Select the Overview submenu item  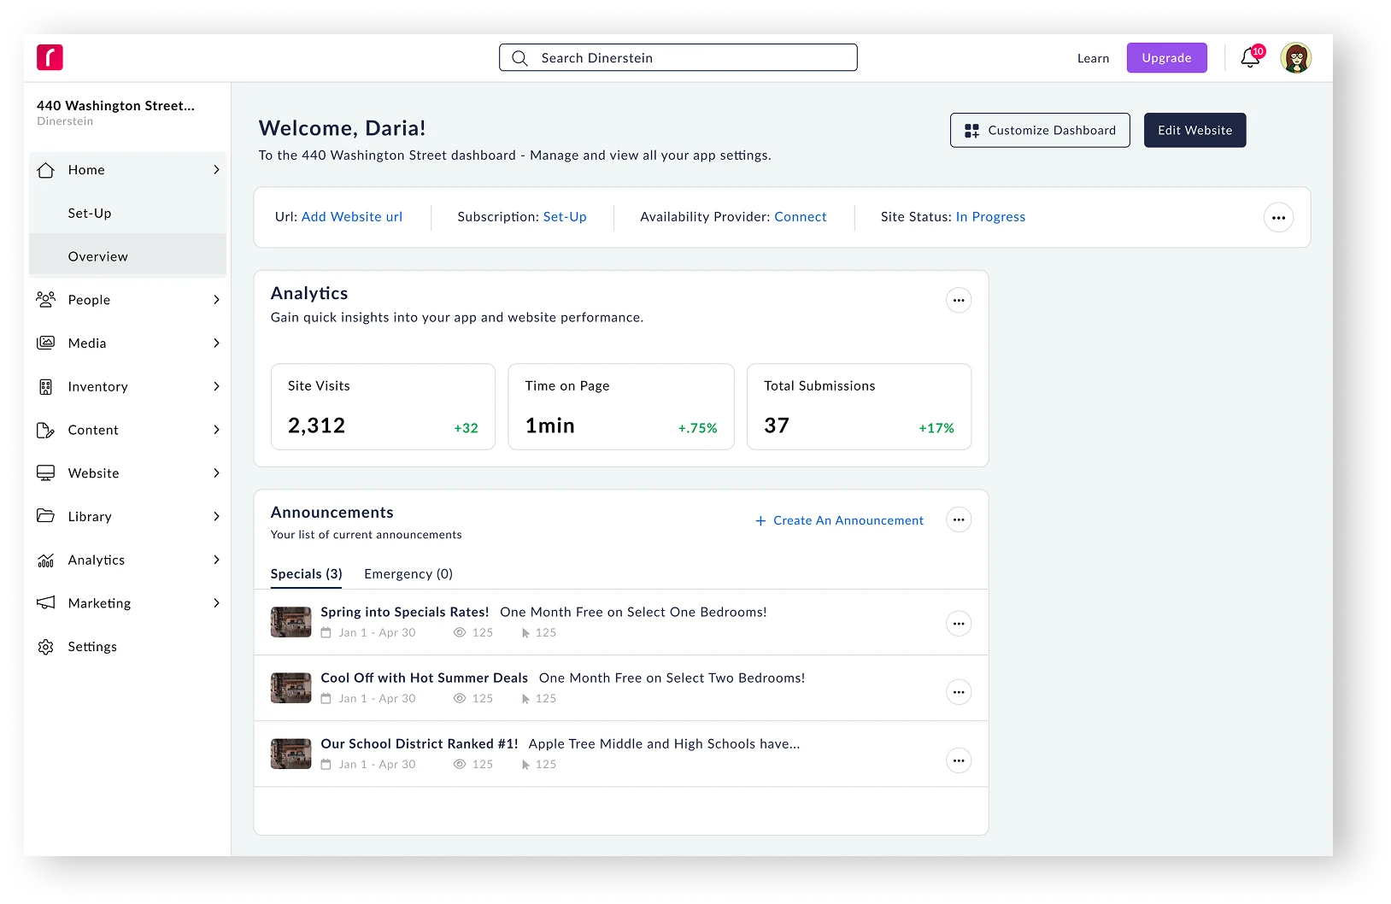pos(127,256)
